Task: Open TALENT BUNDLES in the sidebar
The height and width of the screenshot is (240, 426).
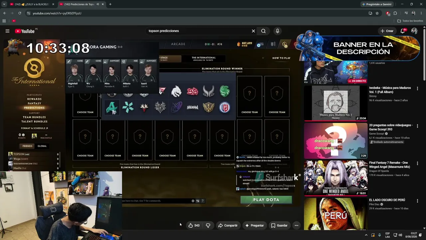Action: pos(34,122)
